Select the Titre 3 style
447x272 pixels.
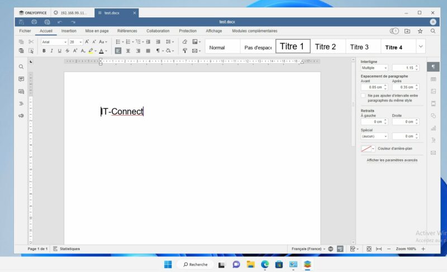(363, 46)
